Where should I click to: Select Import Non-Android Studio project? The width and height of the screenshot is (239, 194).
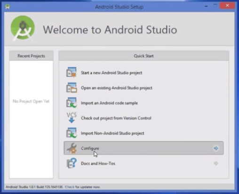click(112, 133)
